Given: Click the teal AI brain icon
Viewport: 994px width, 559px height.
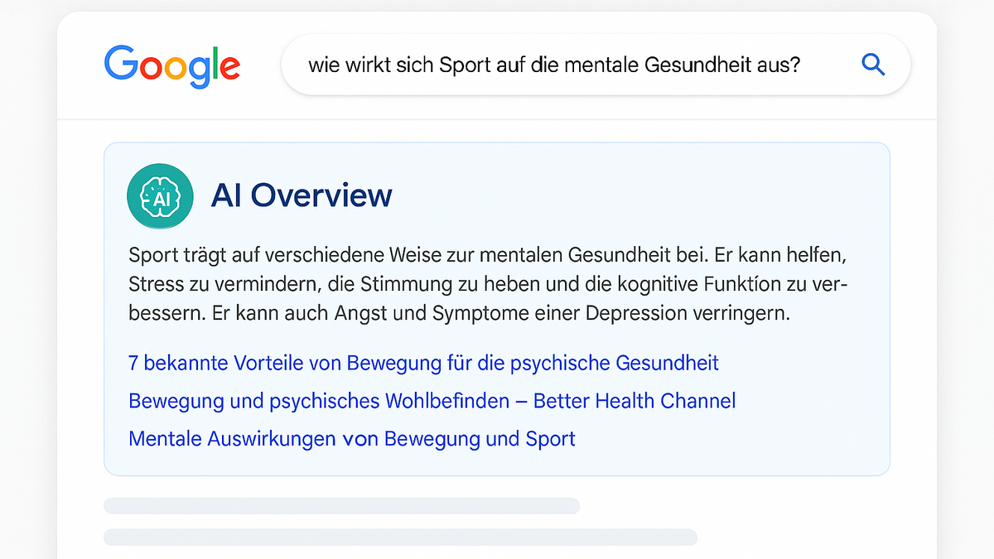Looking at the screenshot, I should [x=160, y=196].
